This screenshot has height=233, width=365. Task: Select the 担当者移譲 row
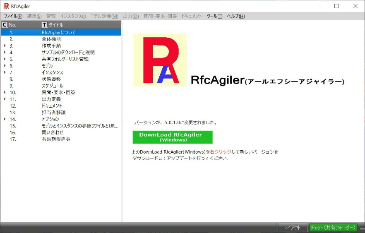coord(61,113)
